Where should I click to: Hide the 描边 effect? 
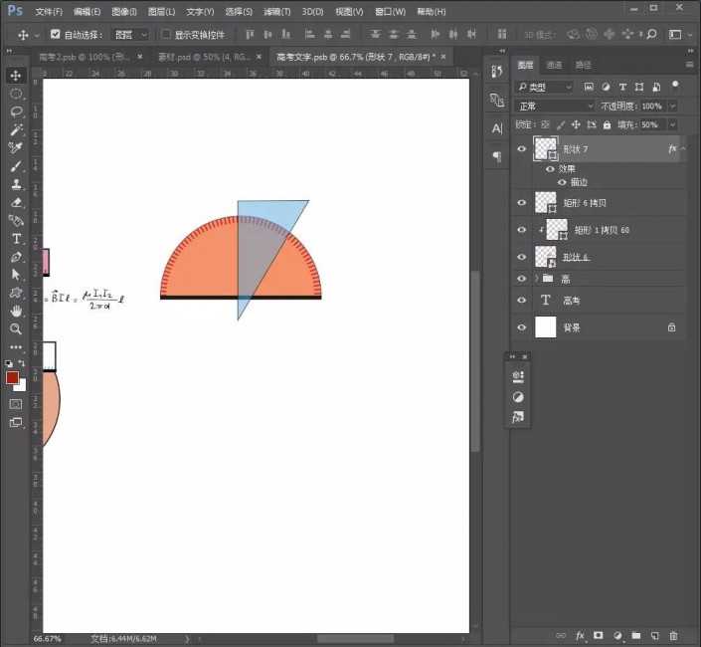point(562,182)
